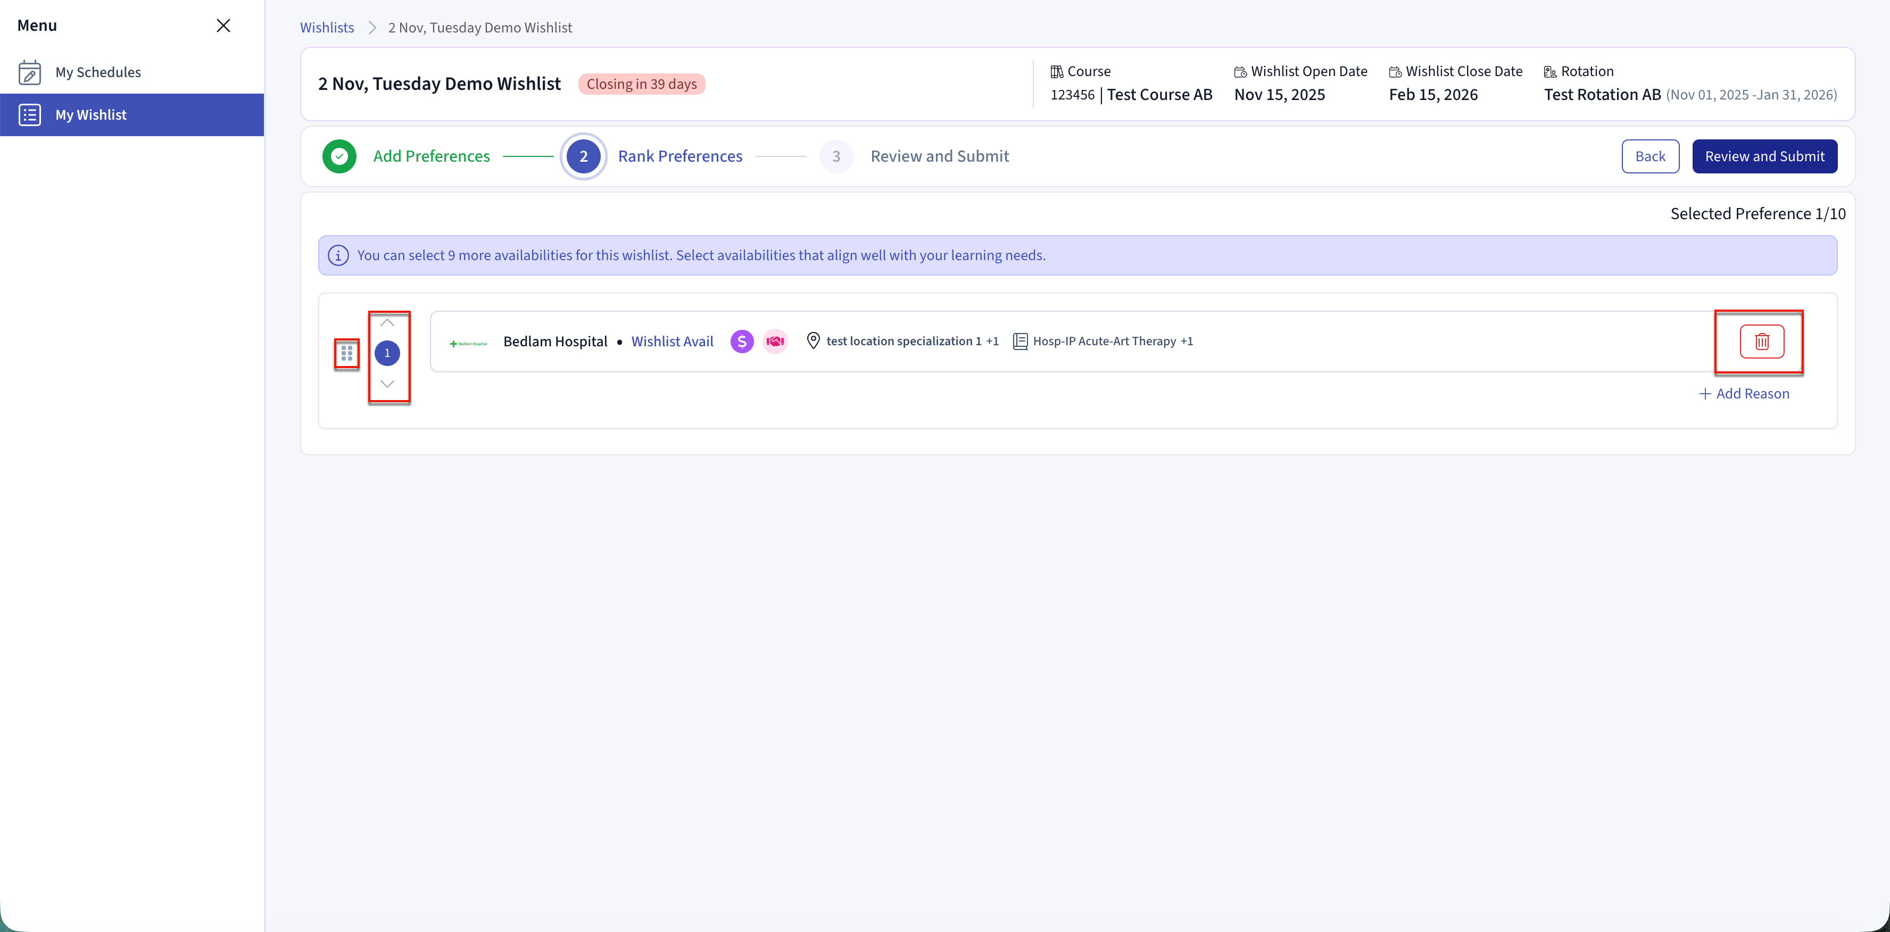
Task: Select Review and Submit step 3
Action: tap(939, 157)
